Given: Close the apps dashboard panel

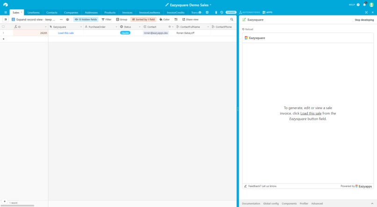Looking at the screenshot, I should click(x=373, y=12).
